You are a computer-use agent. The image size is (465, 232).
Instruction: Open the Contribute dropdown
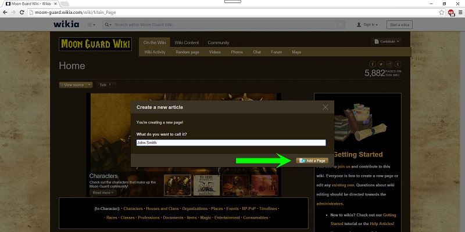[x=387, y=42]
